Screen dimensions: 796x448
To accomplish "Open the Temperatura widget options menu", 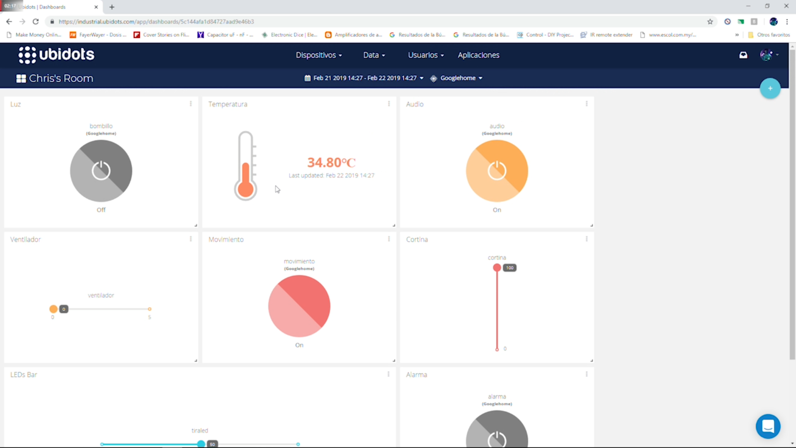I will coord(389,104).
